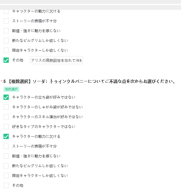Check 新たなピルグリムしか欲しくない in question 5
This screenshot has height=196, width=181.
click(x=6, y=166)
